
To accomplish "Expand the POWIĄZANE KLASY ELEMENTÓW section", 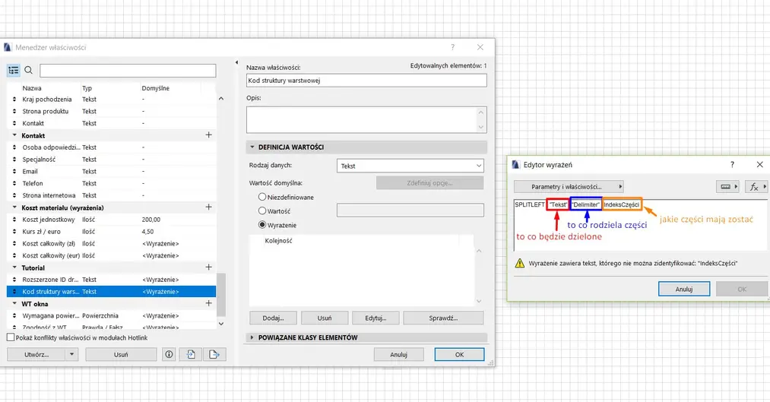I will click(252, 337).
